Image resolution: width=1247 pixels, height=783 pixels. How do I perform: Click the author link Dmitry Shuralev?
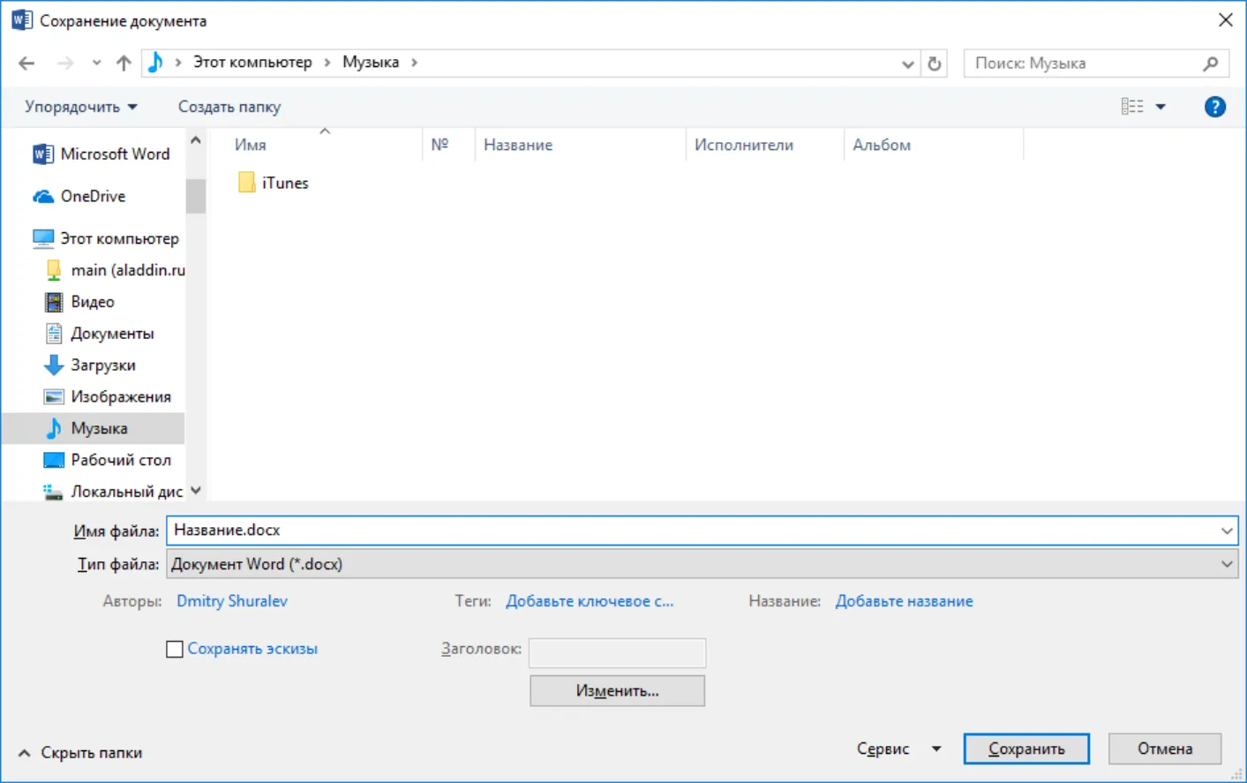pos(232,601)
